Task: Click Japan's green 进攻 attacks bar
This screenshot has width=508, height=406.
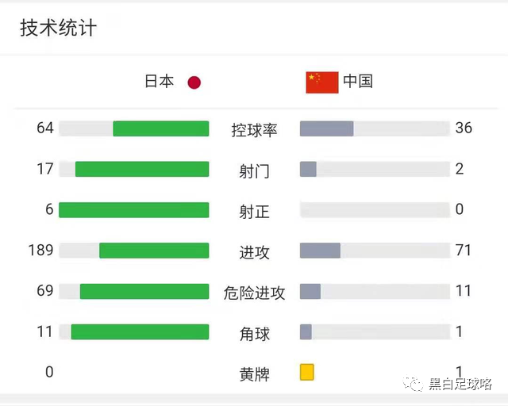Action: tap(154, 251)
